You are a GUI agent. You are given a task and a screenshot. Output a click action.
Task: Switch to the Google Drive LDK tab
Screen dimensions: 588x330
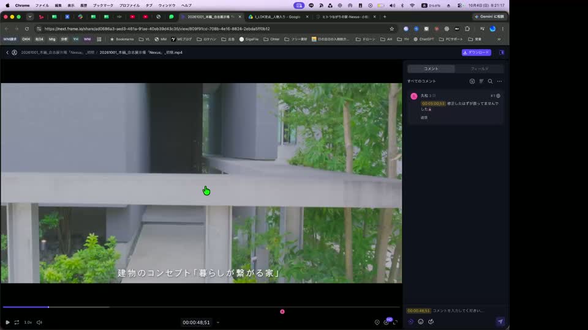click(277, 17)
